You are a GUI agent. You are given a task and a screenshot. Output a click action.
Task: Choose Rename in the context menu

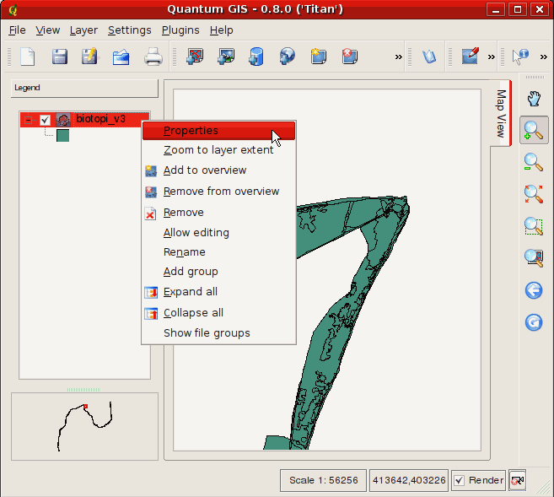click(x=218, y=252)
